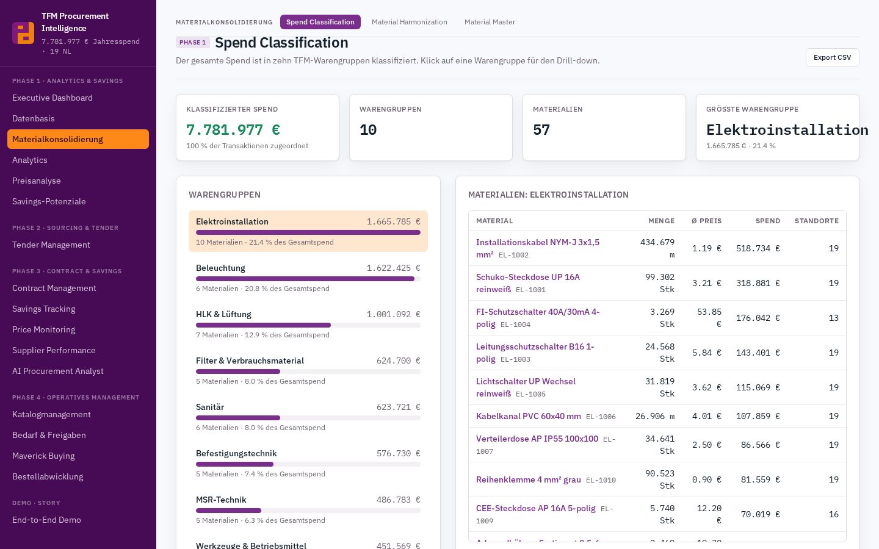Open Bestellabwicklung

click(78, 476)
